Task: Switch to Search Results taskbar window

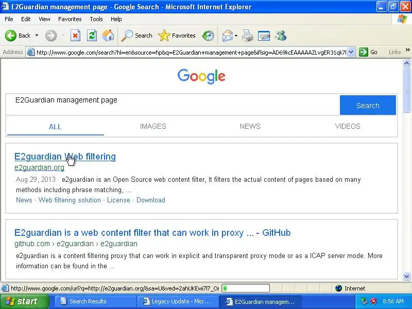Action: [95, 301]
